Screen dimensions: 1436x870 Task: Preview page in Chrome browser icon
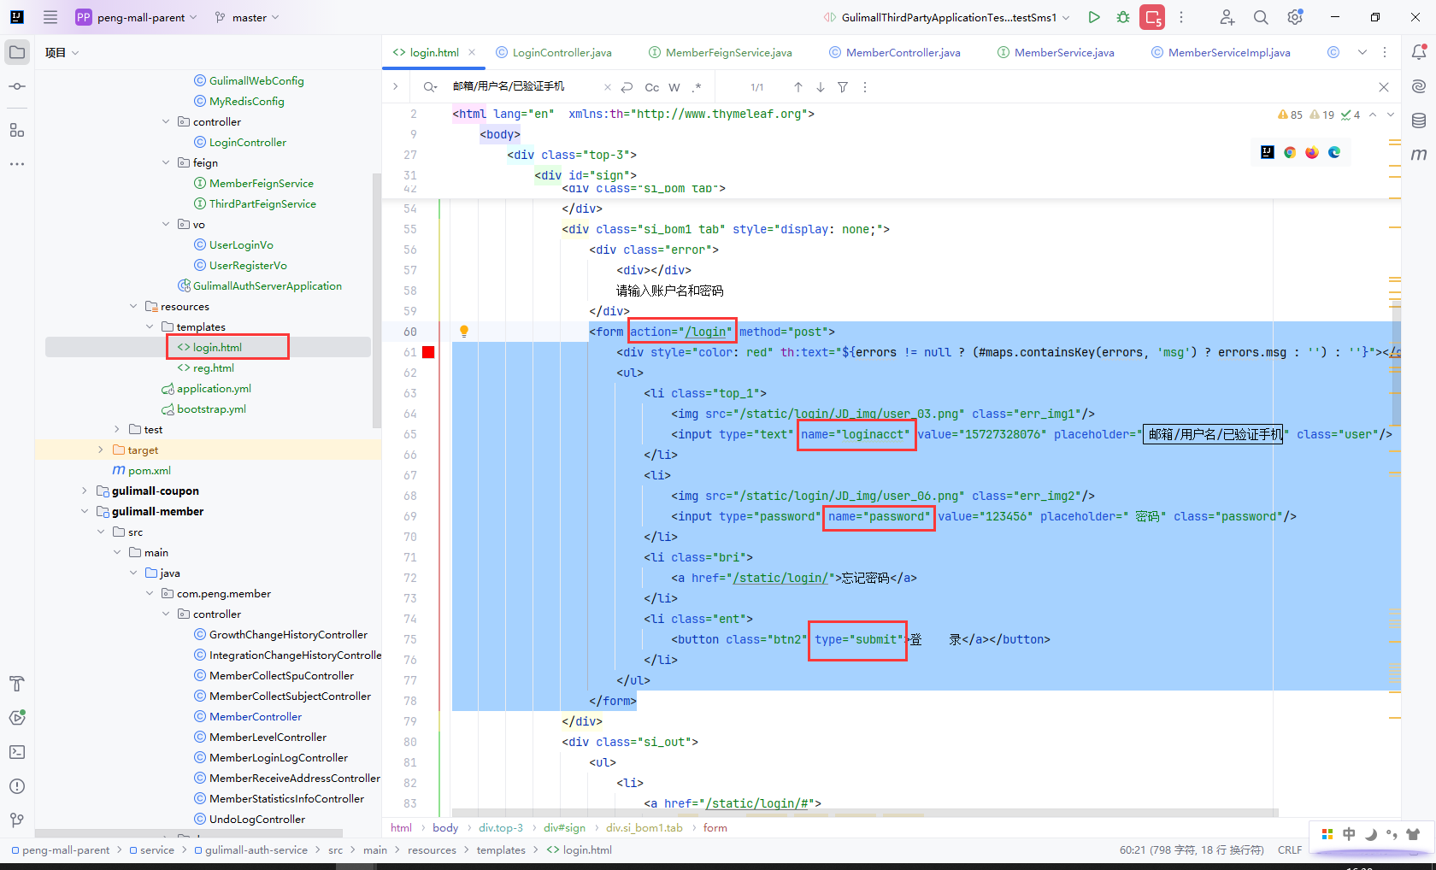click(x=1290, y=152)
